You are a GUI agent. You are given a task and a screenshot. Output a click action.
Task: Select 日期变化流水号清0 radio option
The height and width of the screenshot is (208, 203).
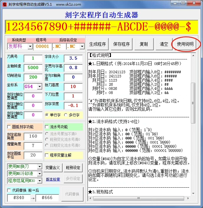point(47,145)
